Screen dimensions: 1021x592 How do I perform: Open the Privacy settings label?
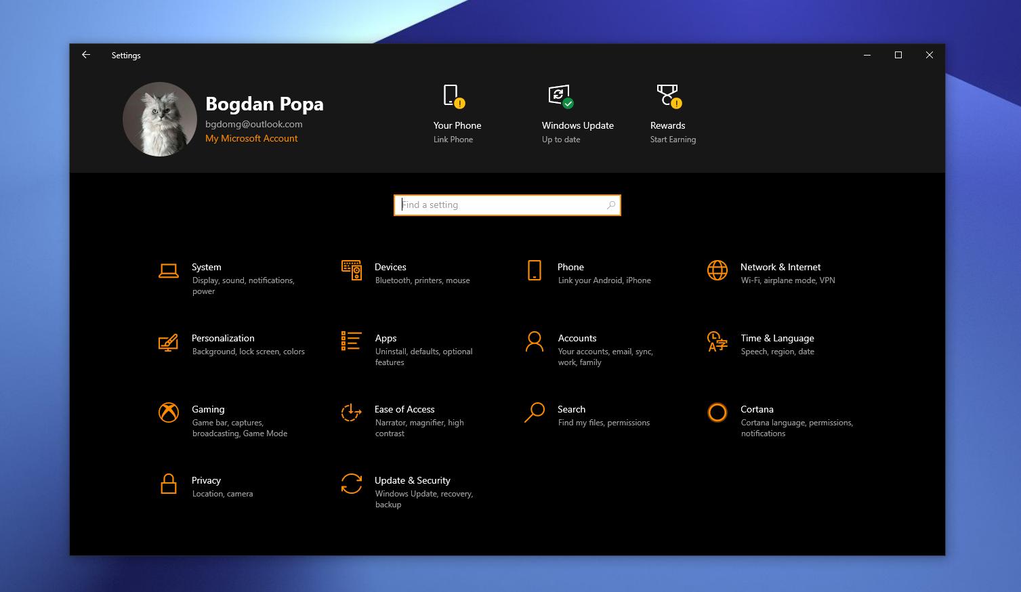(206, 481)
